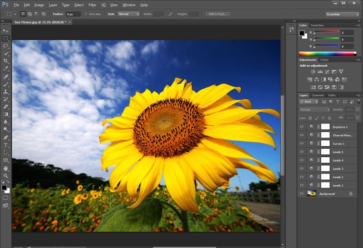Click foreground color swatch in Color panel
The height and width of the screenshot is (248, 363).
coord(302,33)
